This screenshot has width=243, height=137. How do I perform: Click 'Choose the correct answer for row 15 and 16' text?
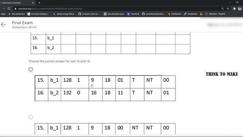59,61
